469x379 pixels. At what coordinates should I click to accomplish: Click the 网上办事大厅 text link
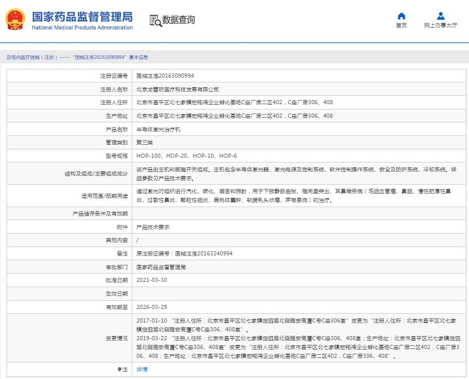[x=441, y=25]
